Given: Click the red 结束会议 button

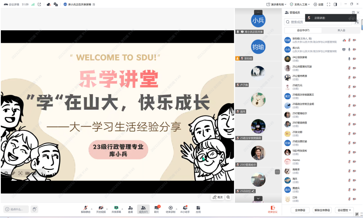Looking at the screenshot, I should 272,209.
